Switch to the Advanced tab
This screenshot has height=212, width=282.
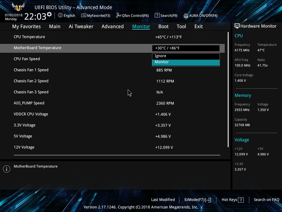(x=113, y=26)
